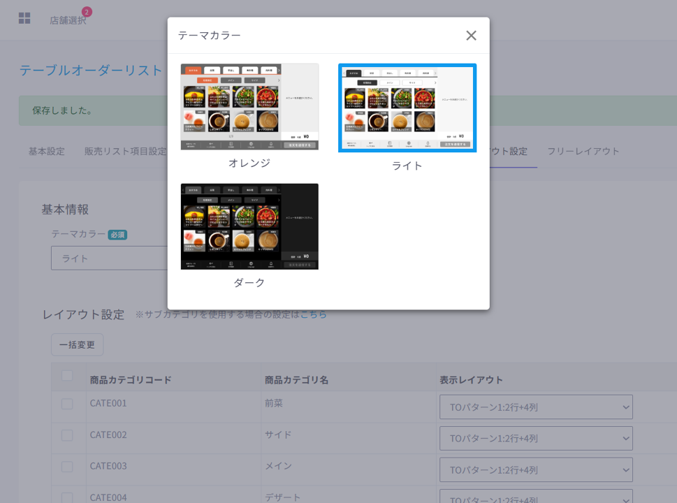Check the CATE001 row checkbox
The height and width of the screenshot is (503, 677).
(67, 404)
